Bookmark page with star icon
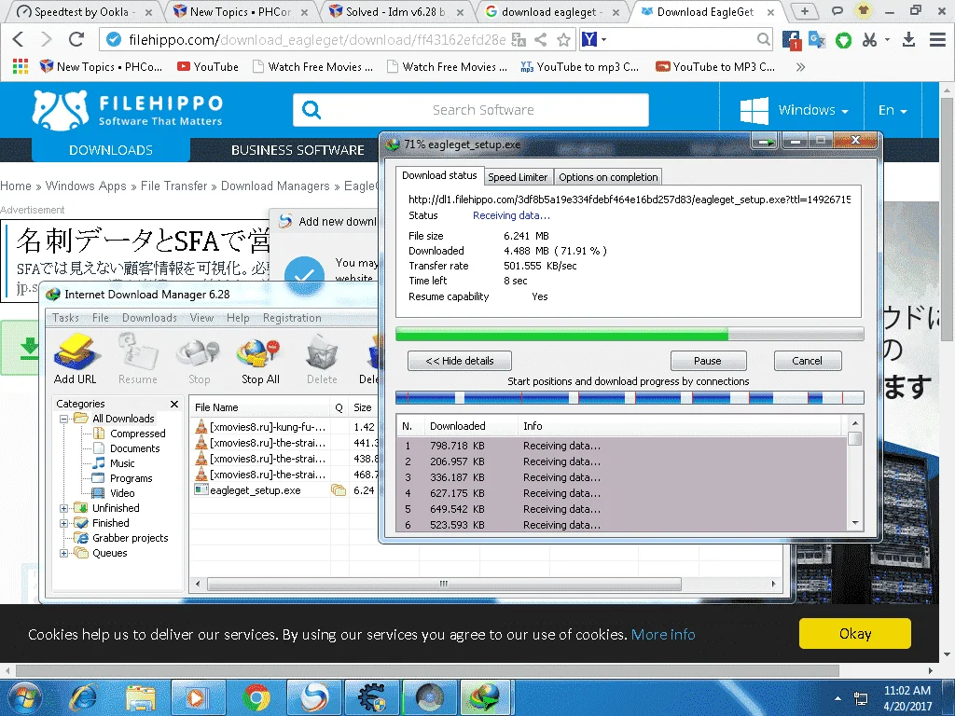Viewport: 955px width, 716px height. [x=564, y=39]
